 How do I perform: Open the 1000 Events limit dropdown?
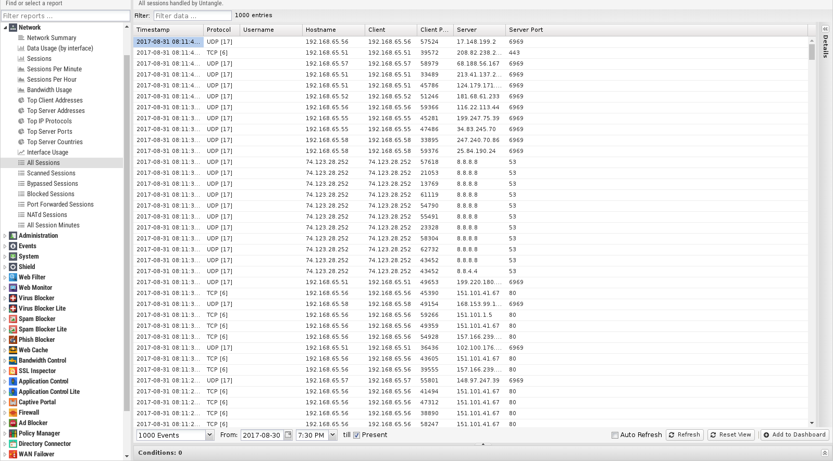coord(209,435)
